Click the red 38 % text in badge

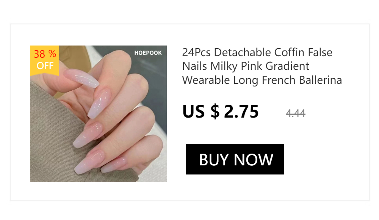45,54
